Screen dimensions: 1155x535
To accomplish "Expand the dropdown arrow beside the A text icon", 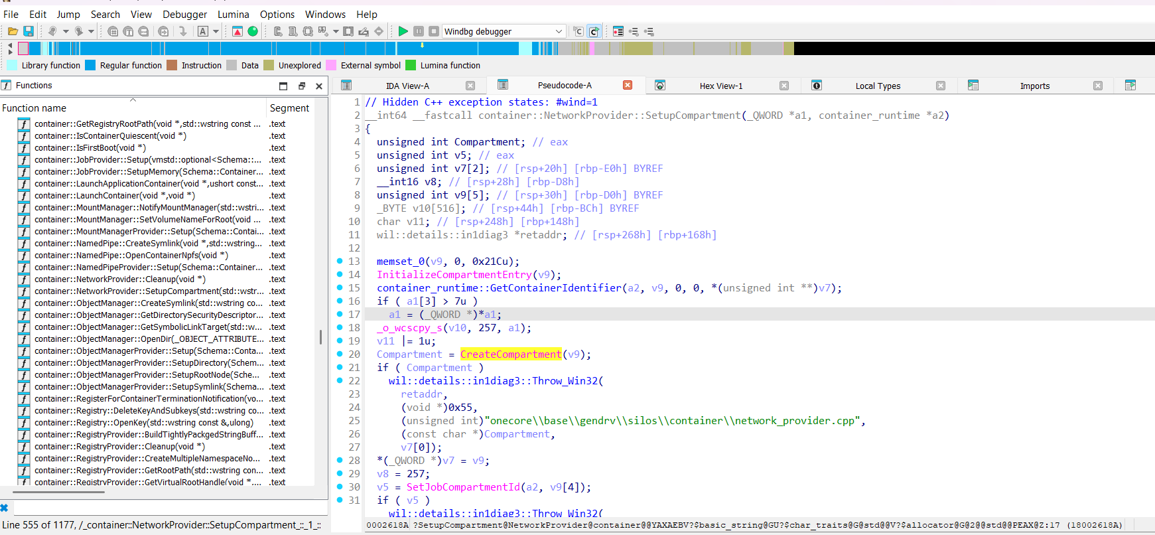I will (x=216, y=31).
